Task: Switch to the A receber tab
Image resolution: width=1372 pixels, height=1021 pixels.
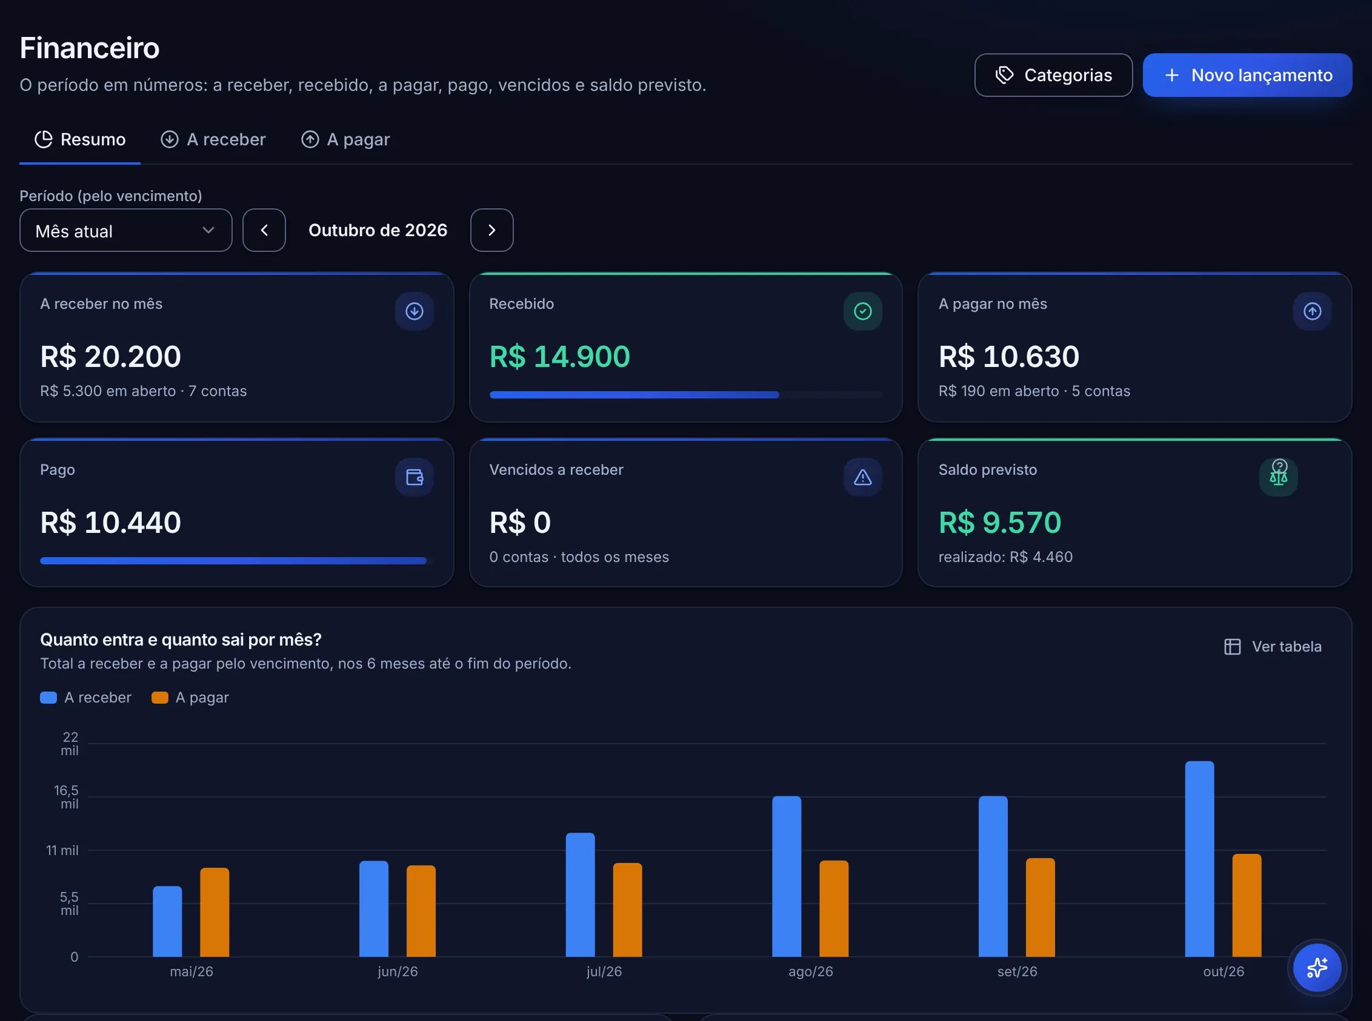Action: (x=213, y=139)
